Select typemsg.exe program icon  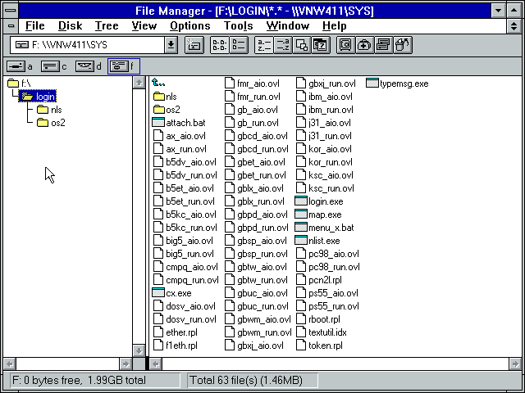(372, 83)
